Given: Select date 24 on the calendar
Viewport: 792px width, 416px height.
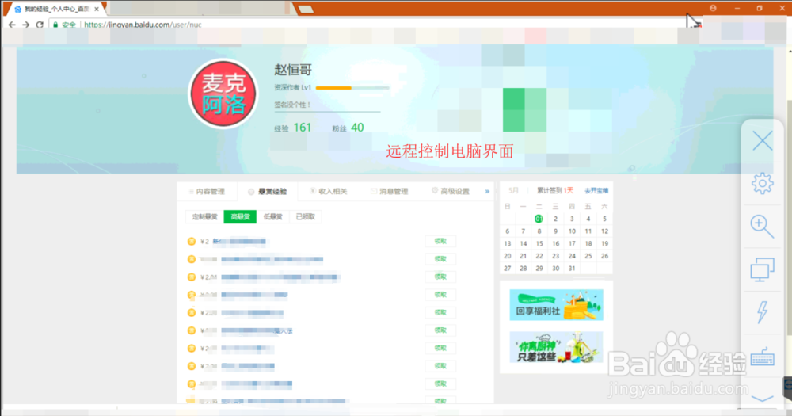Looking at the screenshot, I should click(x=572, y=256).
